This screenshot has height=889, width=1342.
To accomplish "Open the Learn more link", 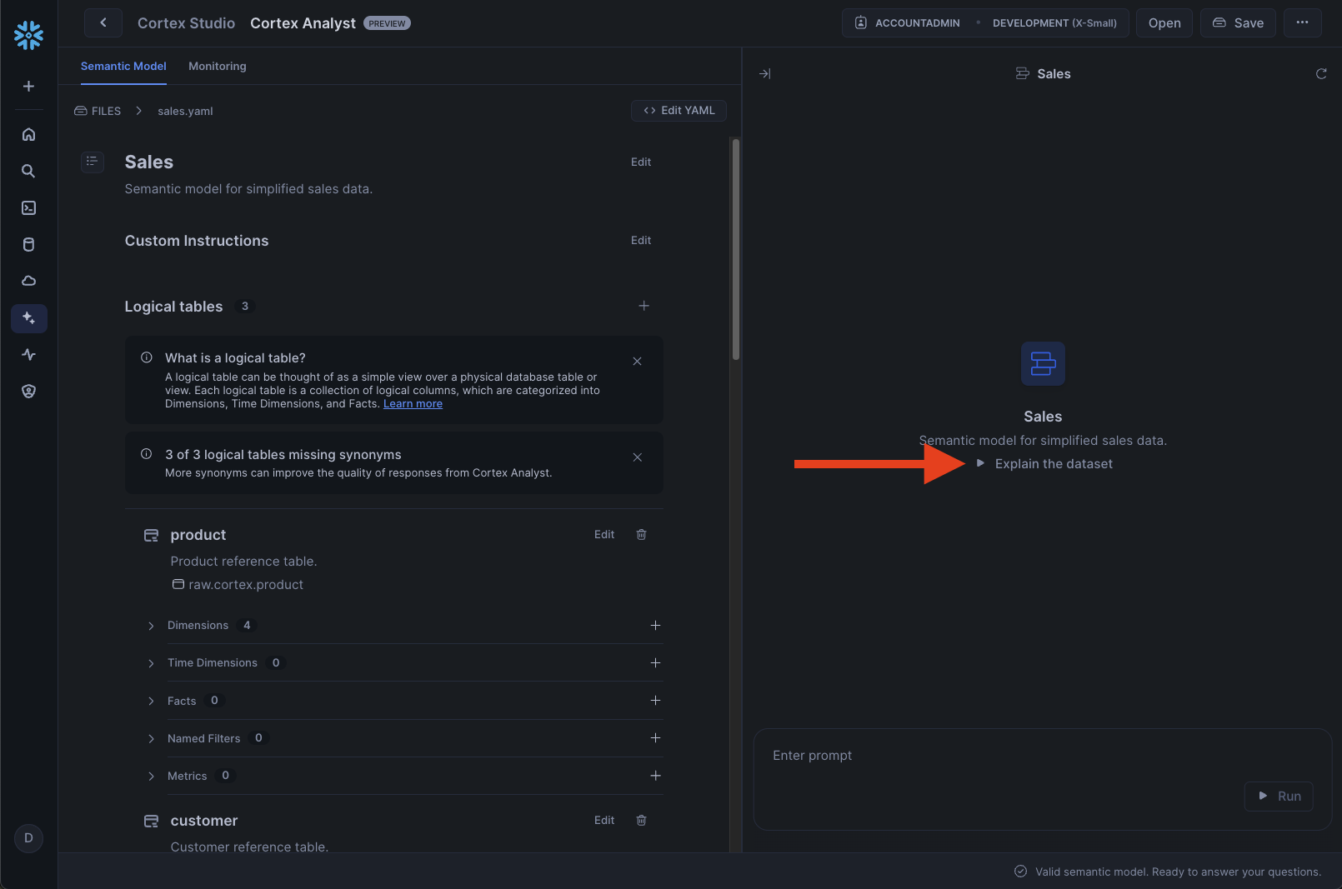I will coord(413,404).
